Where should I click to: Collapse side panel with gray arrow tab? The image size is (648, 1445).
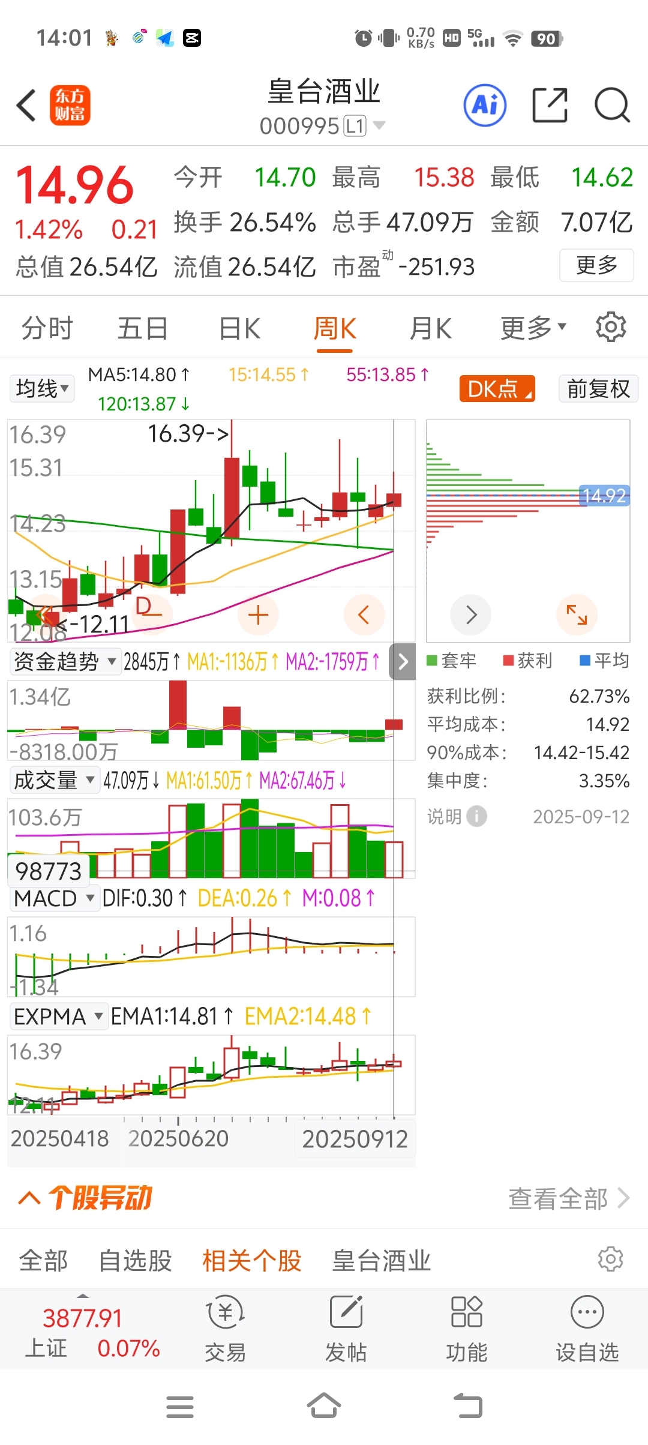(403, 661)
